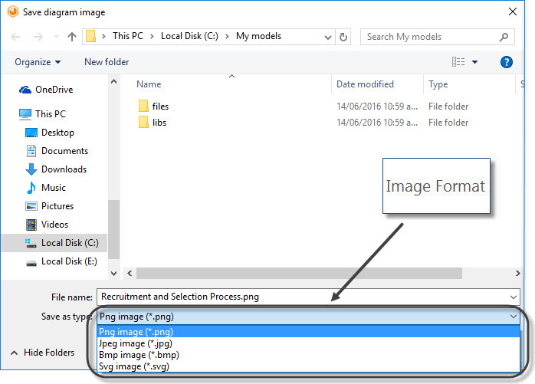Sort by the Date modified column
This screenshot has height=384, width=535.
365,84
